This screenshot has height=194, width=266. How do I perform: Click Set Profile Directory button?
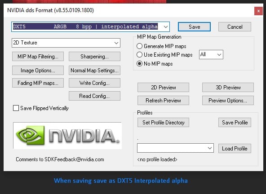[x=163, y=123]
